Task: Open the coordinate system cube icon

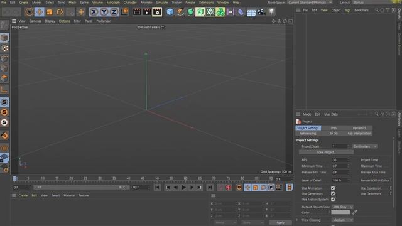Action: tap(125, 12)
